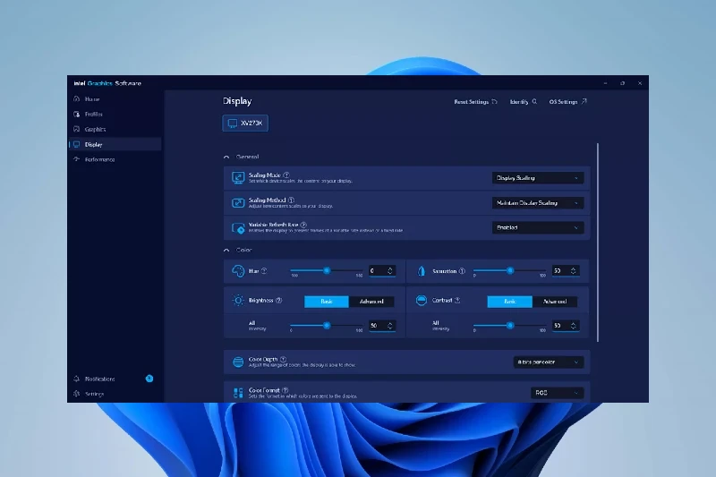Click the help icon next to Saturation
Image resolution: width=716 pixels, height=477 pixels.
pyautogui.click(x=462, y=271)
